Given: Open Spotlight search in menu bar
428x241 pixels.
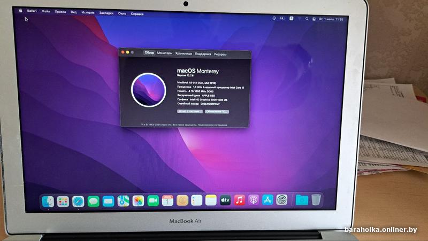Looking at the screenshot, I should point(307,19).
